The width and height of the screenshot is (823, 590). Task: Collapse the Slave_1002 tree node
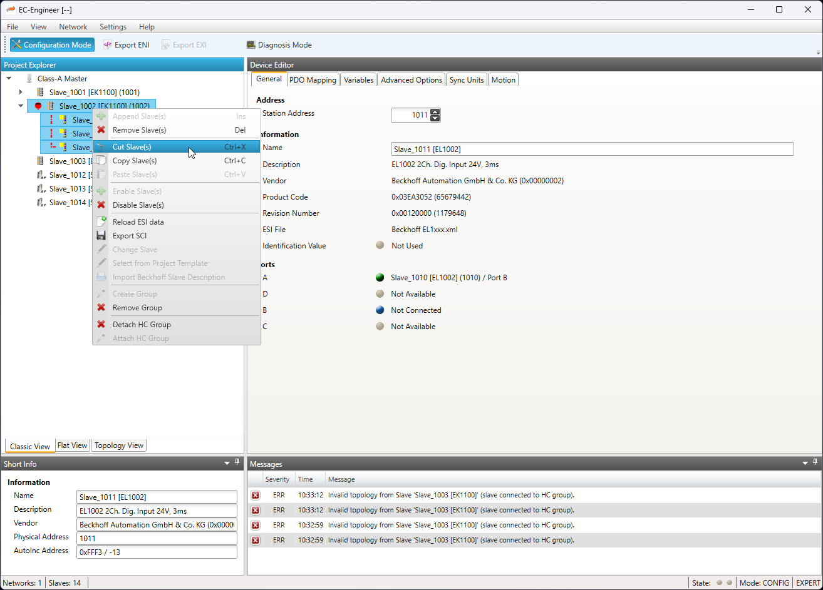tap(21, 106)
